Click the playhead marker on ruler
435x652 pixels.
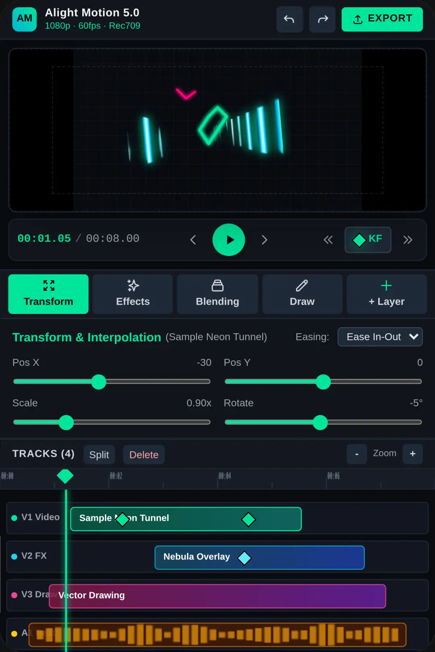coord(65,476)
